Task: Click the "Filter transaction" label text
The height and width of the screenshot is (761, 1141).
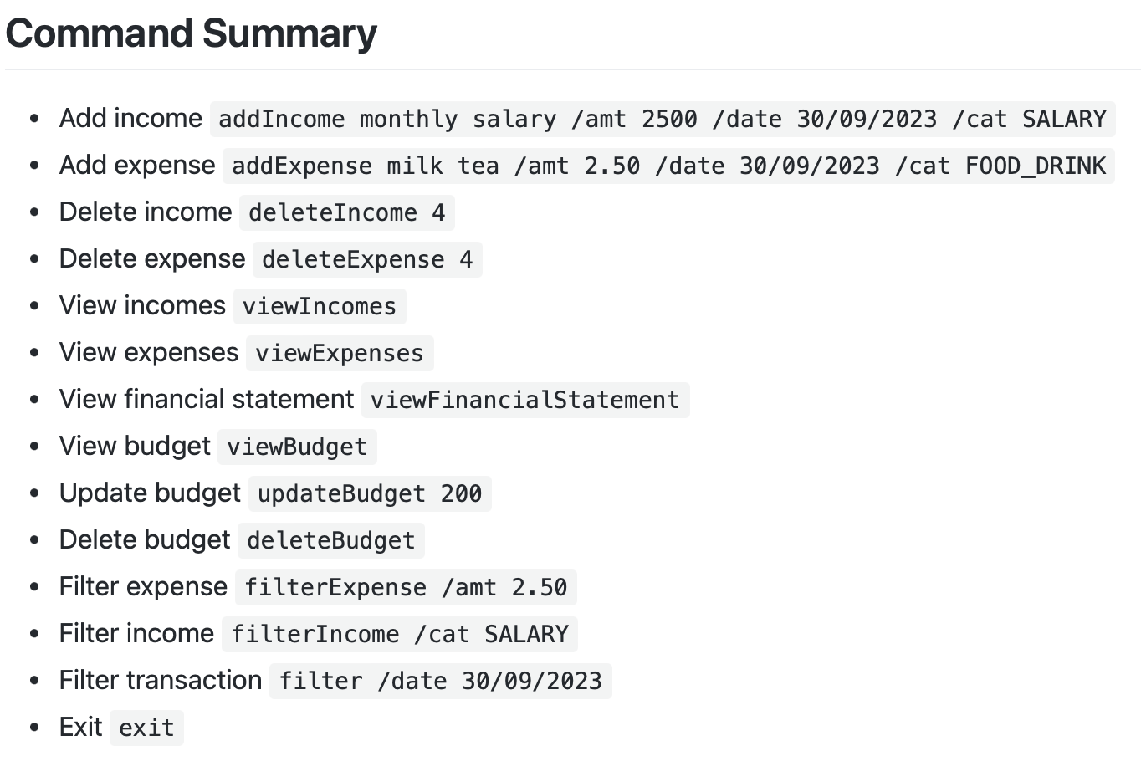Action: point(161,680)
